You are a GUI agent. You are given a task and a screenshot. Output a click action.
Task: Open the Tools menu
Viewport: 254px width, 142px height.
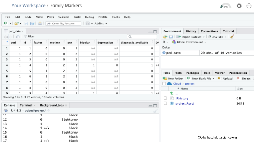pos(116,17)
